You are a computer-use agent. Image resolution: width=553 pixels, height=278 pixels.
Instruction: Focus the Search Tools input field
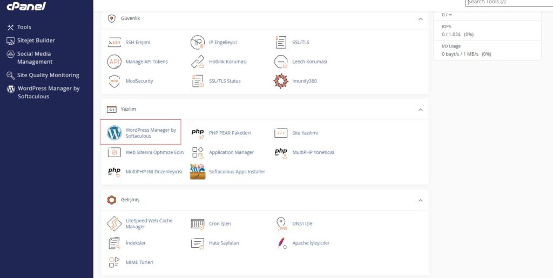point(509,2)
